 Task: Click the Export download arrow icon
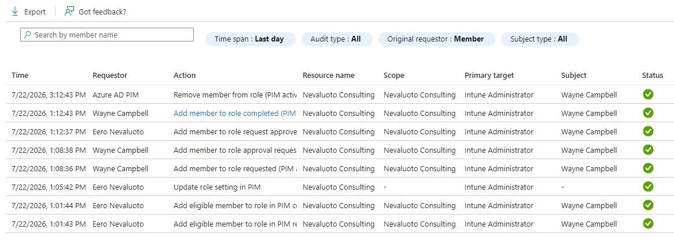[x=15, y=12]
